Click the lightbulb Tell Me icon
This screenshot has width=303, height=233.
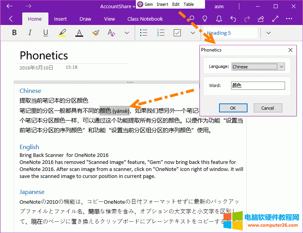pos(205,19)
